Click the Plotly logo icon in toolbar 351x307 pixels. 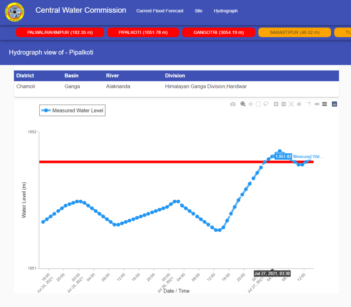335,104
